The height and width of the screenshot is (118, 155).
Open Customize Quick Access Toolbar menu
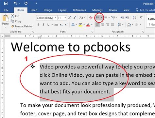36,4
